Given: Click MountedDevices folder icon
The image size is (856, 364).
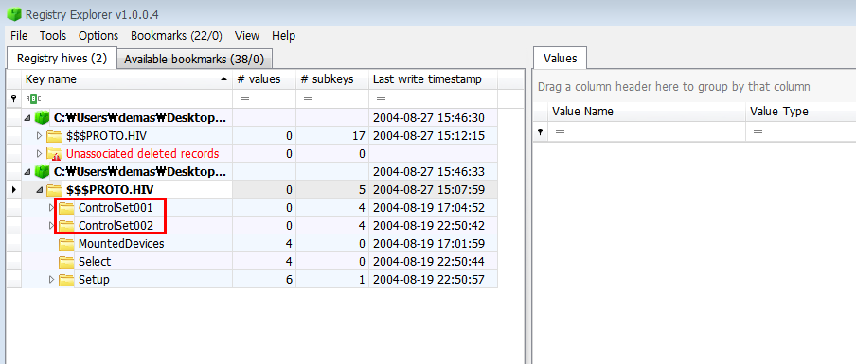Looking at the screenshot, I should [x=66, y=244].
